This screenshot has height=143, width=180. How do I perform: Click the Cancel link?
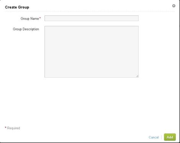154,137
